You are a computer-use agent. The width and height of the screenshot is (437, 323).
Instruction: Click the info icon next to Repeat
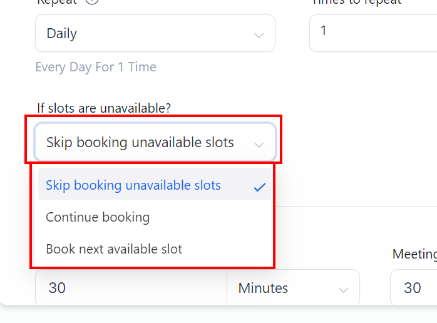tap(91, 2)
